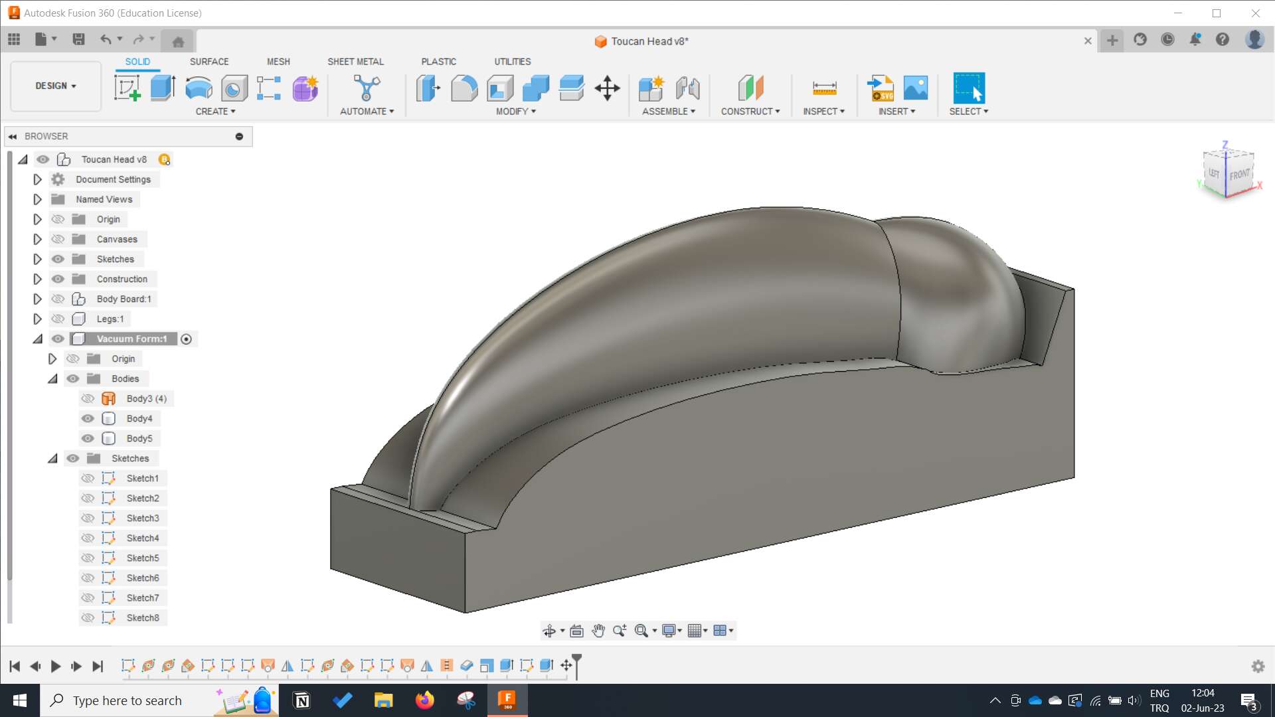Activate the Select tool icon

point(969,88)
